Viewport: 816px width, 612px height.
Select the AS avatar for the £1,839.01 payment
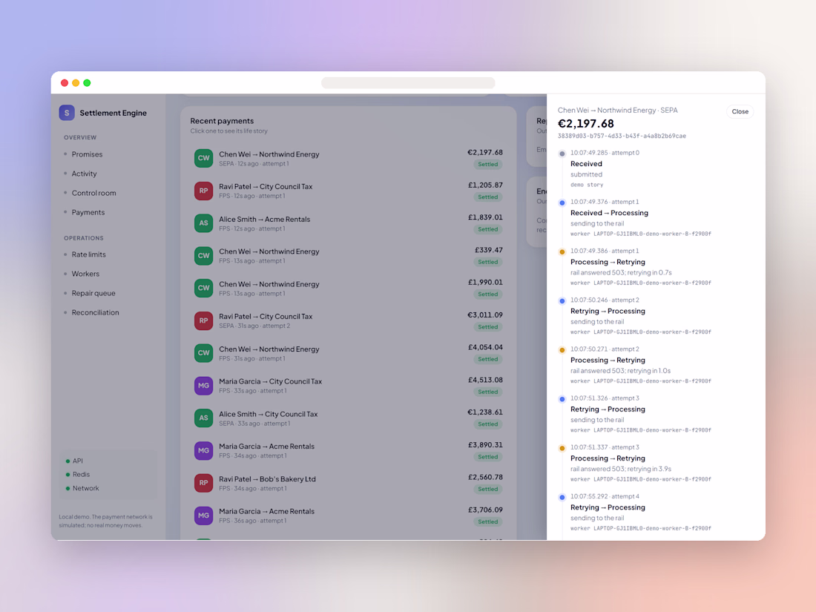203,223
